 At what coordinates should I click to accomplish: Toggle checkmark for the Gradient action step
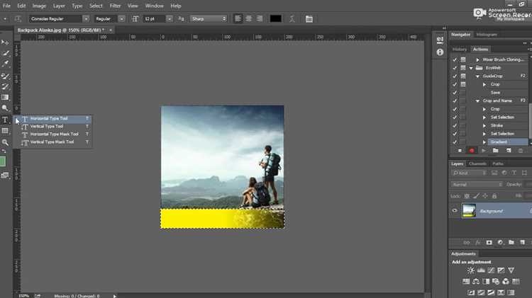(455, 142)
